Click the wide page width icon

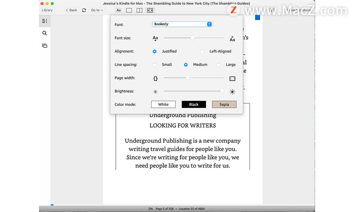coord(232,78)
